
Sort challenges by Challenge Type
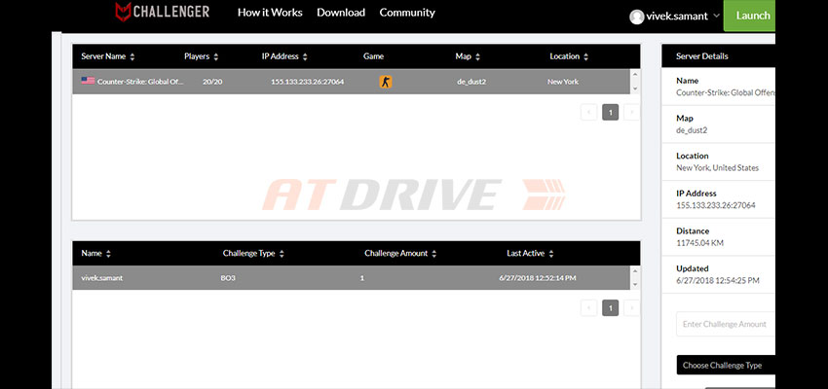point(253,254)
